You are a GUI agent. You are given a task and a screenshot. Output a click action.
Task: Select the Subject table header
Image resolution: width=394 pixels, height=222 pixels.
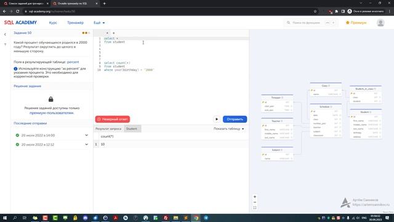click(x=277, y=150)
